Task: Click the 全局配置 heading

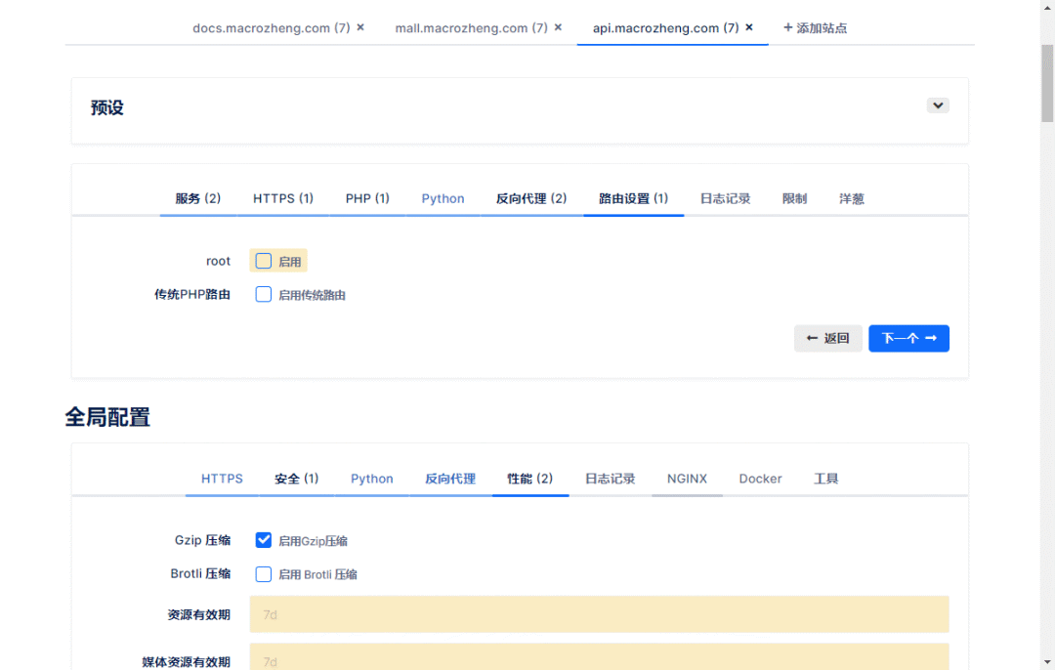Action: coord(107,417)
